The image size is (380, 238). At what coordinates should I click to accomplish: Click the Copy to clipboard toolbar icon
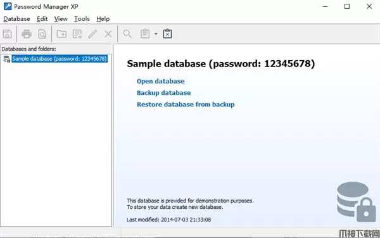click(145, 34)
